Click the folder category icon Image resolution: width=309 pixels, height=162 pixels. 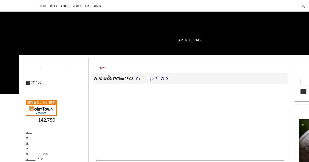[x=138, y=79]
